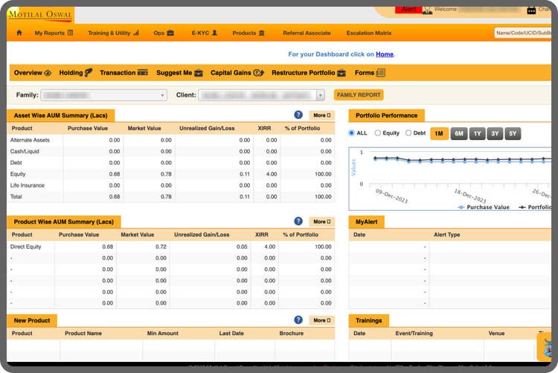Open the Capital Gains tab

237,73
